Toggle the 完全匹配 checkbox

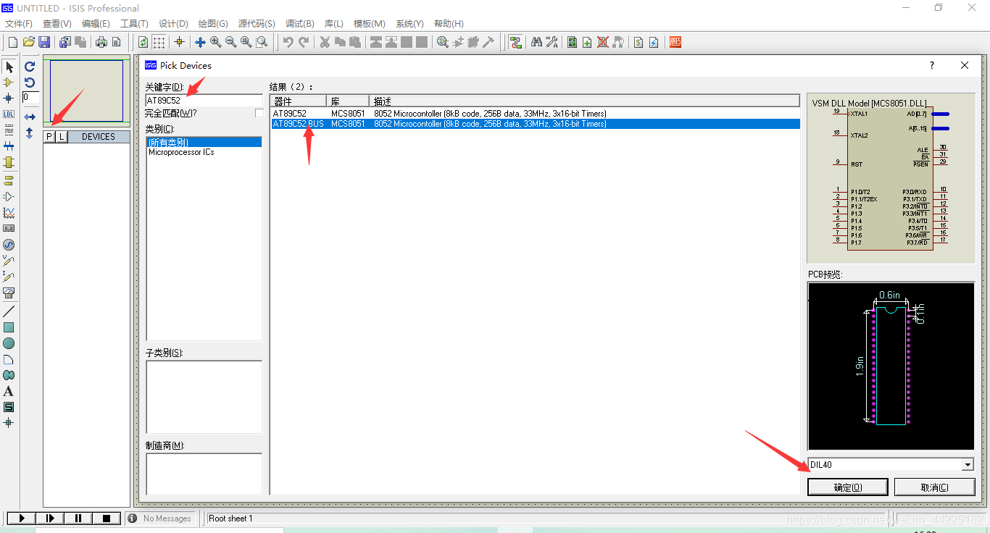click(x=259, y=113)
